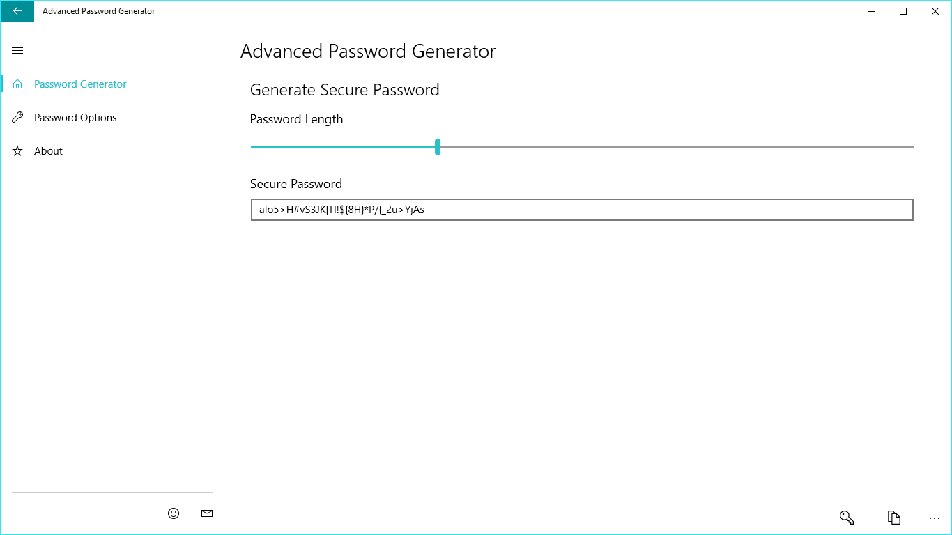Click the smiley face feedback icon
The height and width of the screenshot is (535, 952).
click(174, 513)
